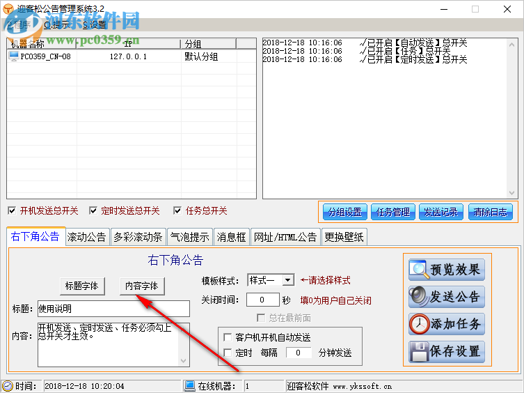Click the monitor icon next to 在线机器

point(190,386)
